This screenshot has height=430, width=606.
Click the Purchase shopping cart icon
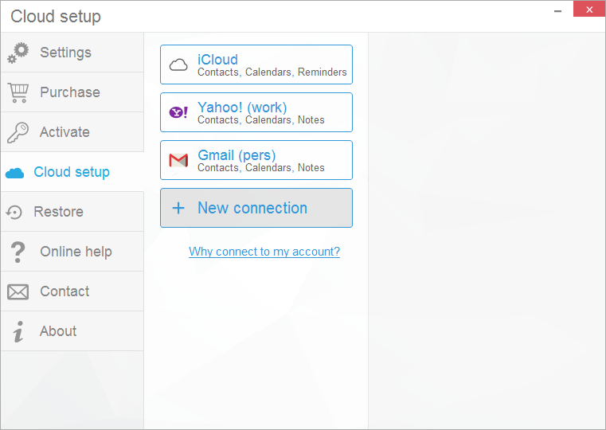pyautogui.click(x=18, y=92)
